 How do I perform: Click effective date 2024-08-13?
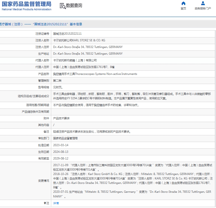click(61, 152)
